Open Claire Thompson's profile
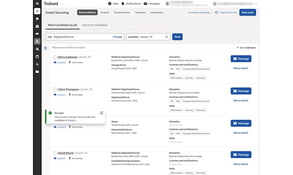293x175 pixels. pos(68,89)
